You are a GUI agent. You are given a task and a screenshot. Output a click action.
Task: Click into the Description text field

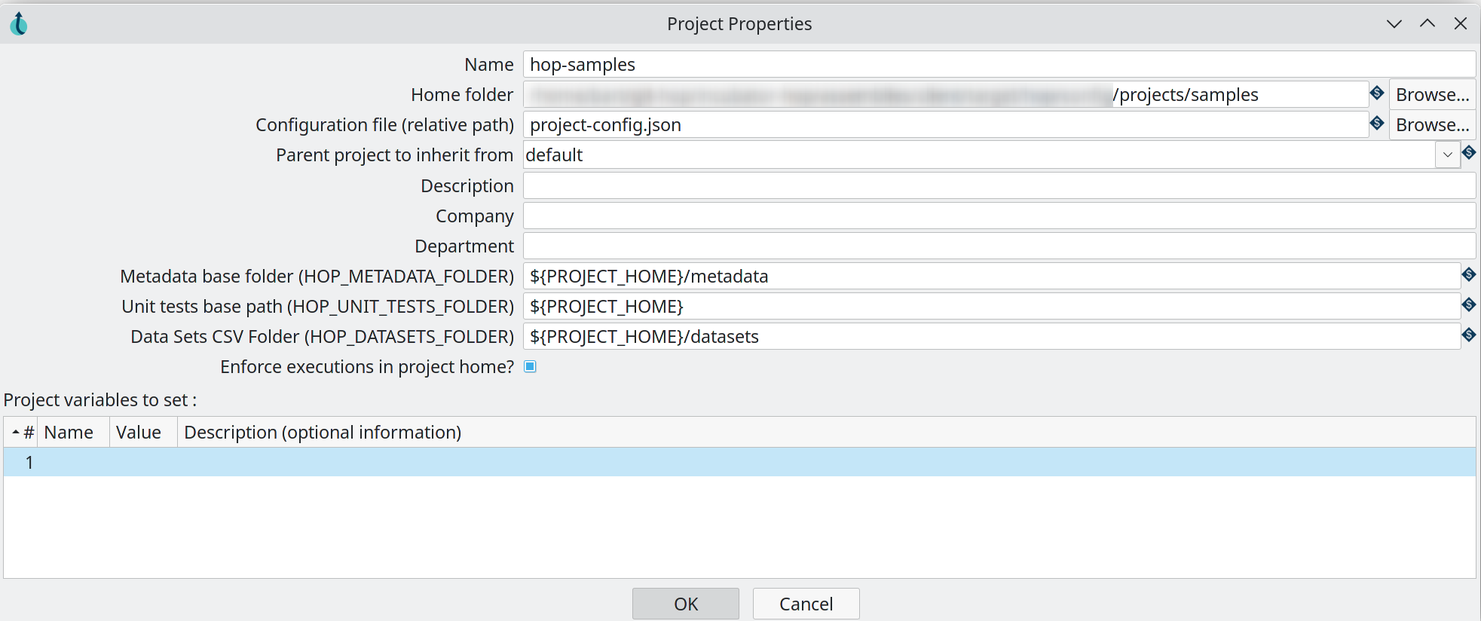point(999,186)
